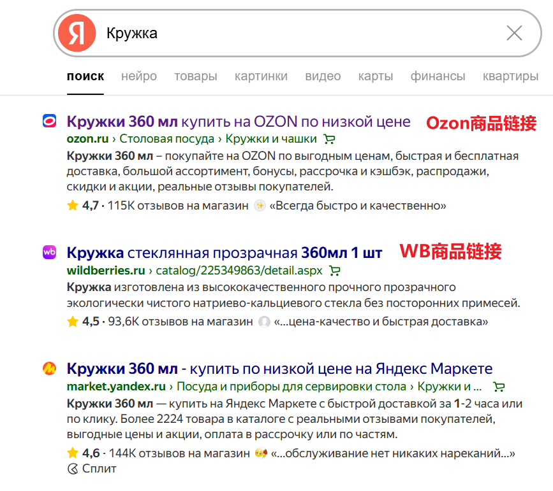
Task: Open the квартиры tab
Action: [x=510, y=76]
